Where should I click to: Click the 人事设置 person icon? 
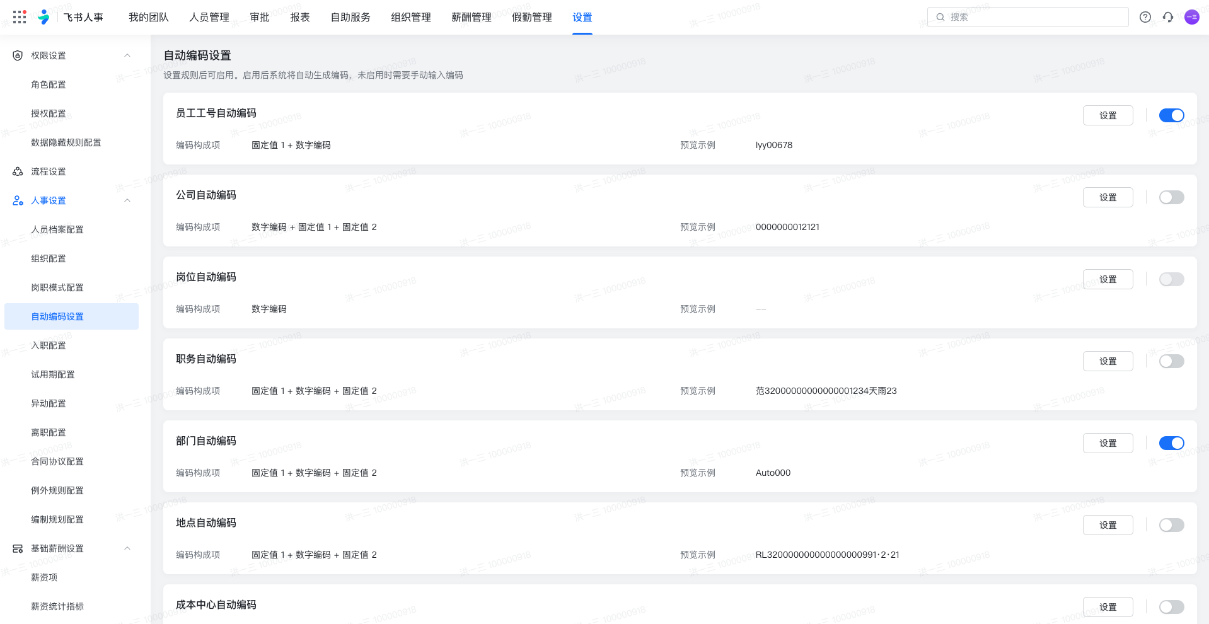17,200
